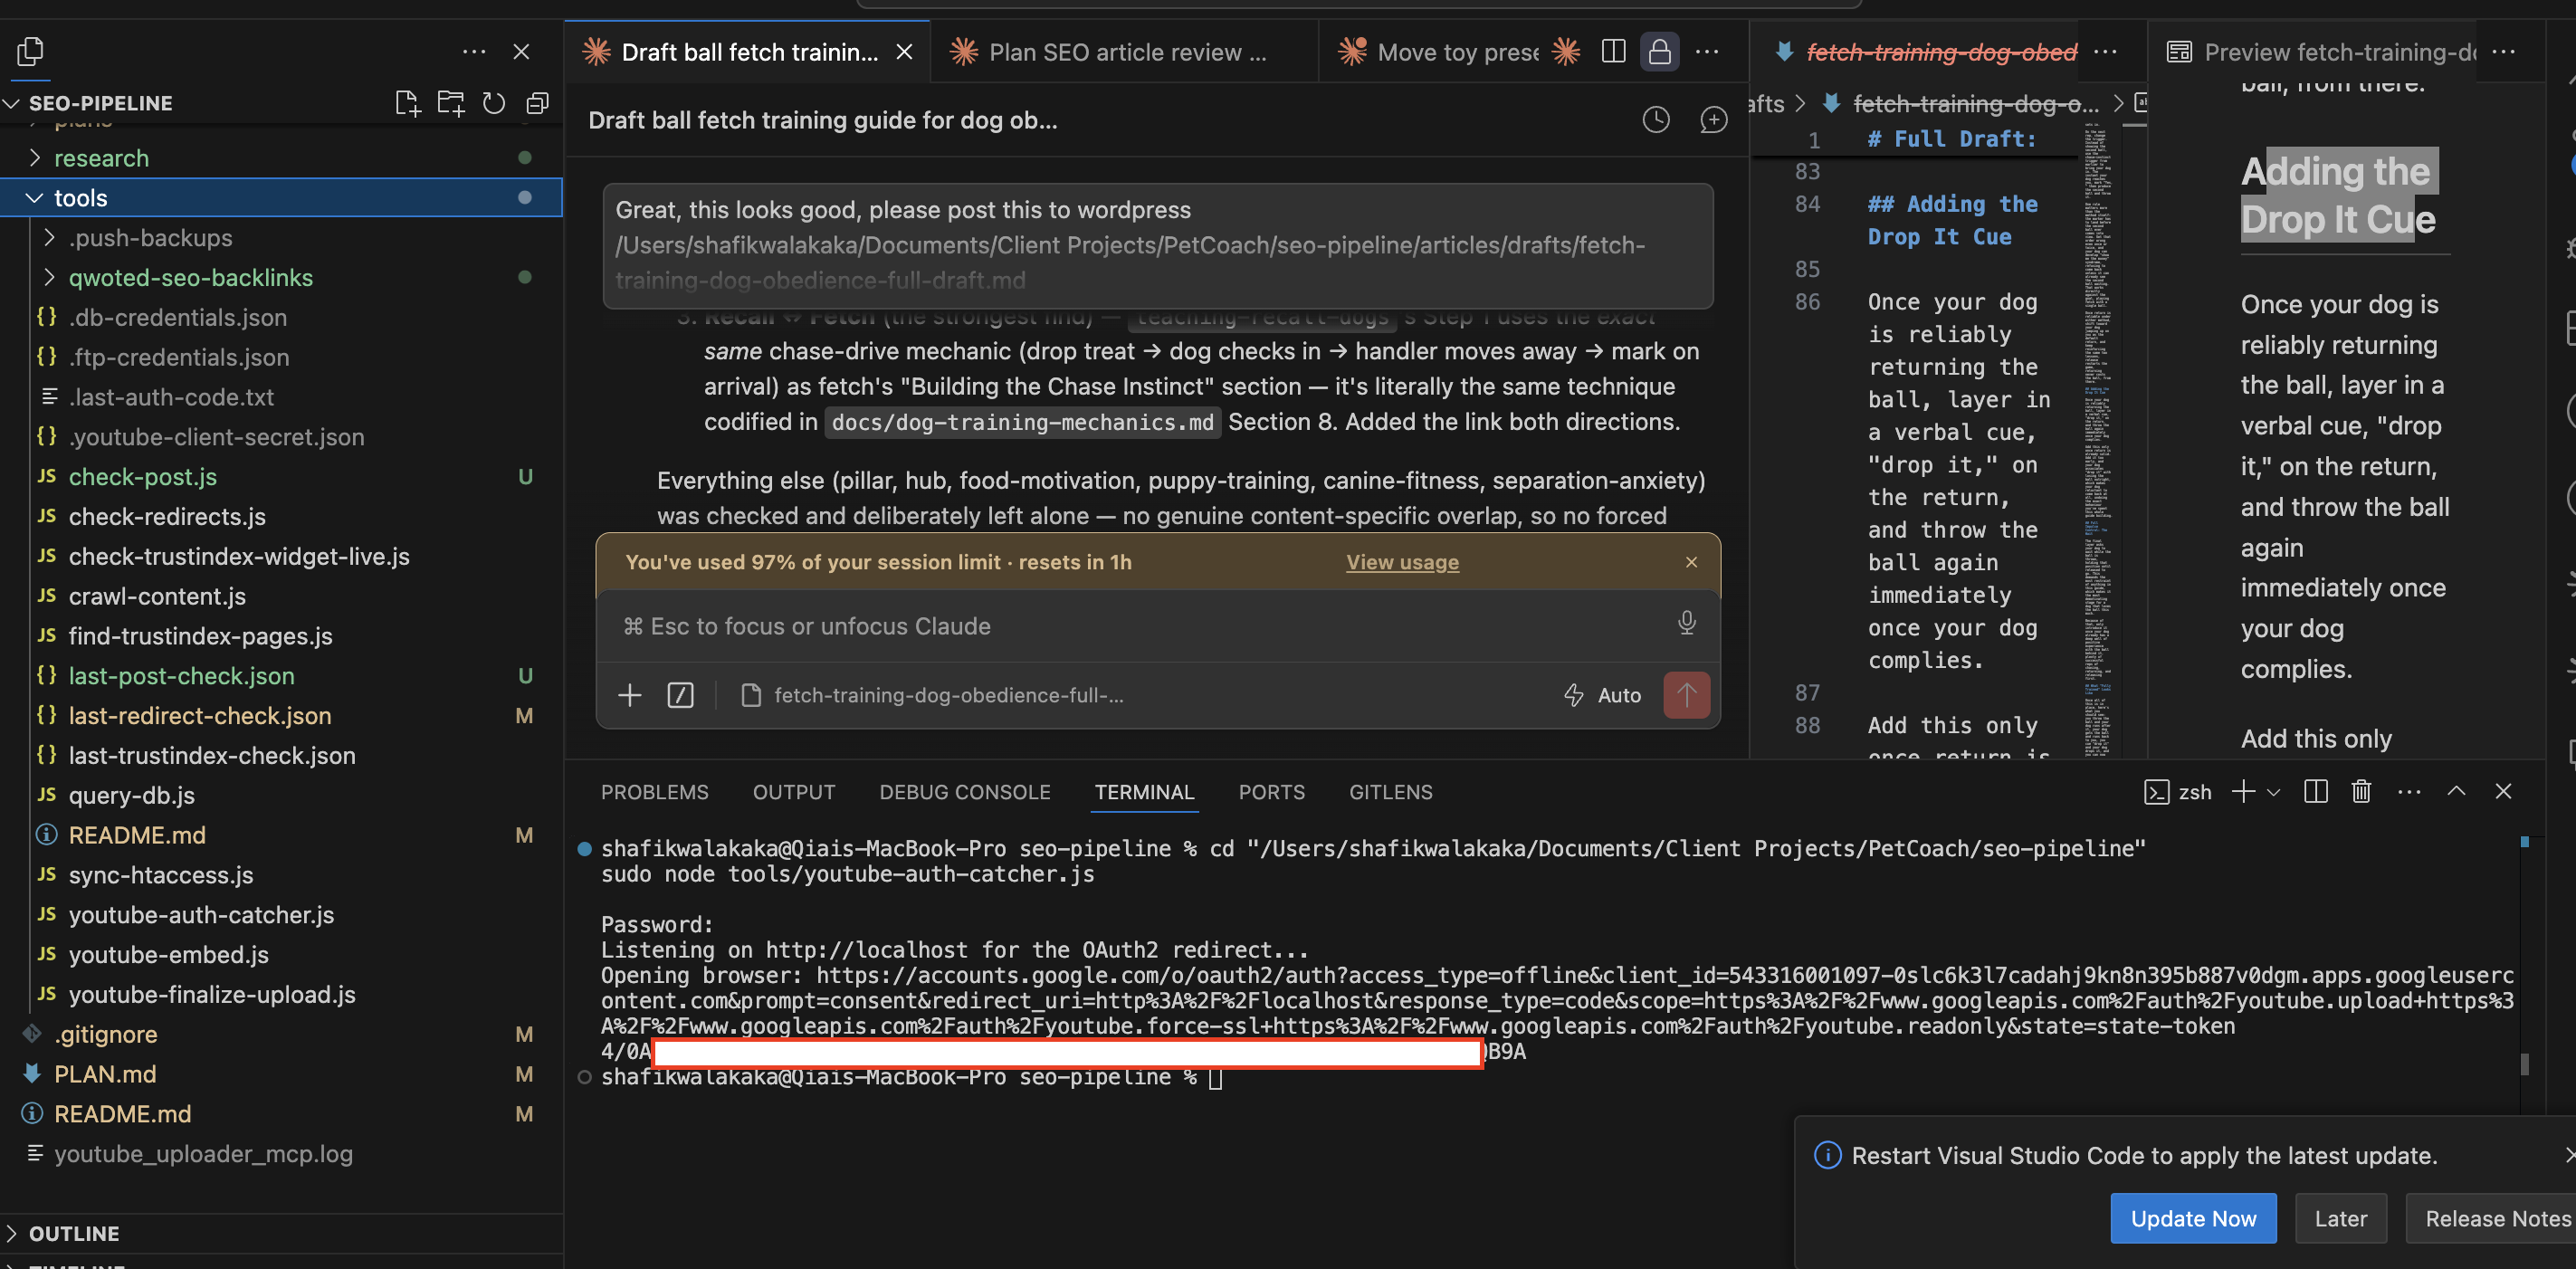Click Later on update notification

point(2340,1217)
